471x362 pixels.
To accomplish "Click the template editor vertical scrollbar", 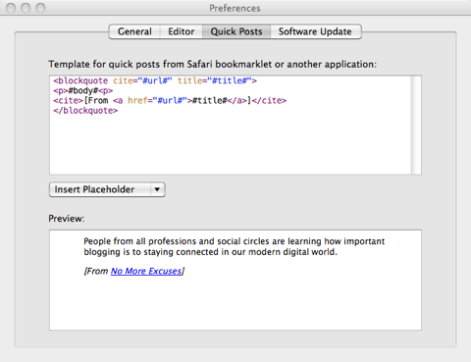I will (x=416, y=125).
